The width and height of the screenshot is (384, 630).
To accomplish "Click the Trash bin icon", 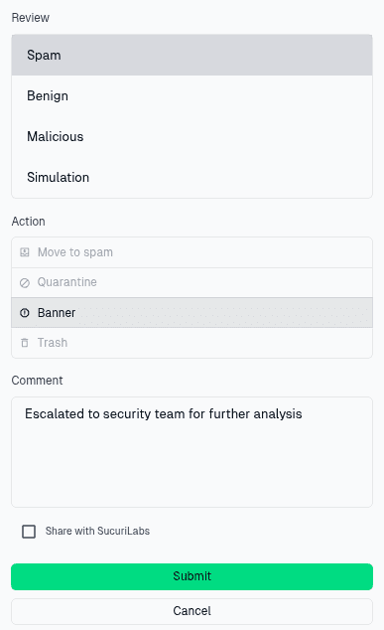I will 25,343.
